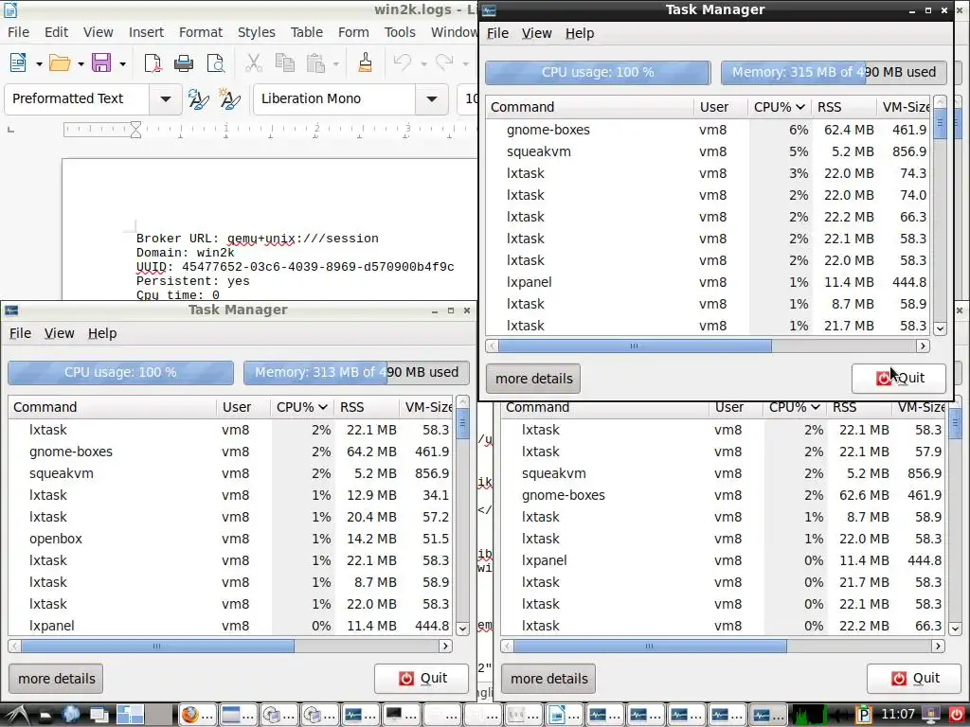Click CPU usage bar in top-right Task Manager

pos(598,72)
